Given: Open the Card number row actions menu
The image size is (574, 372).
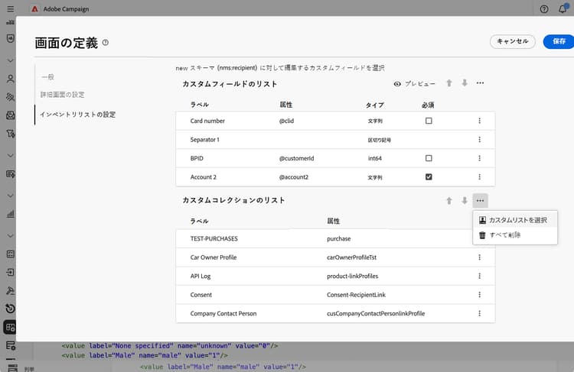Looking at the screenshot, I should (480, 121).
